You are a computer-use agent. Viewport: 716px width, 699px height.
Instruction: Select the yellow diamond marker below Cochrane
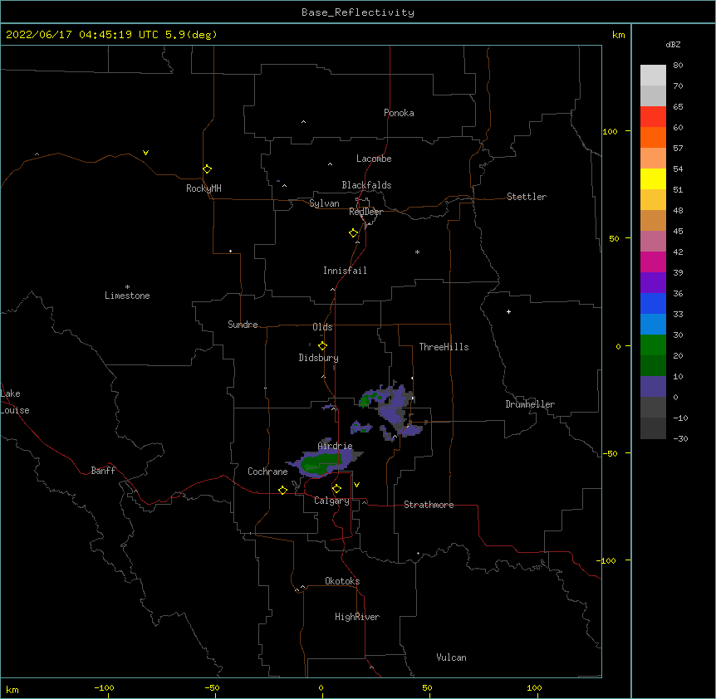(282, 490)
